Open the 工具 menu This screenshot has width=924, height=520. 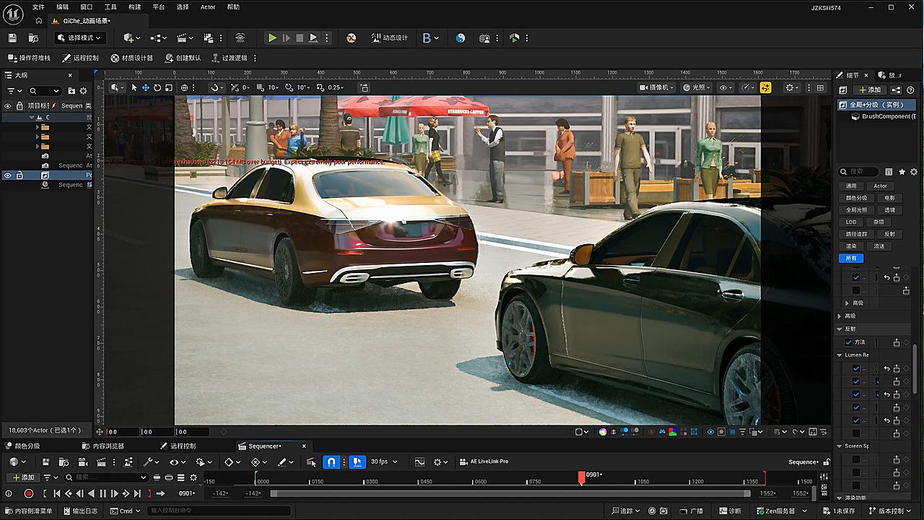[110, 7]
